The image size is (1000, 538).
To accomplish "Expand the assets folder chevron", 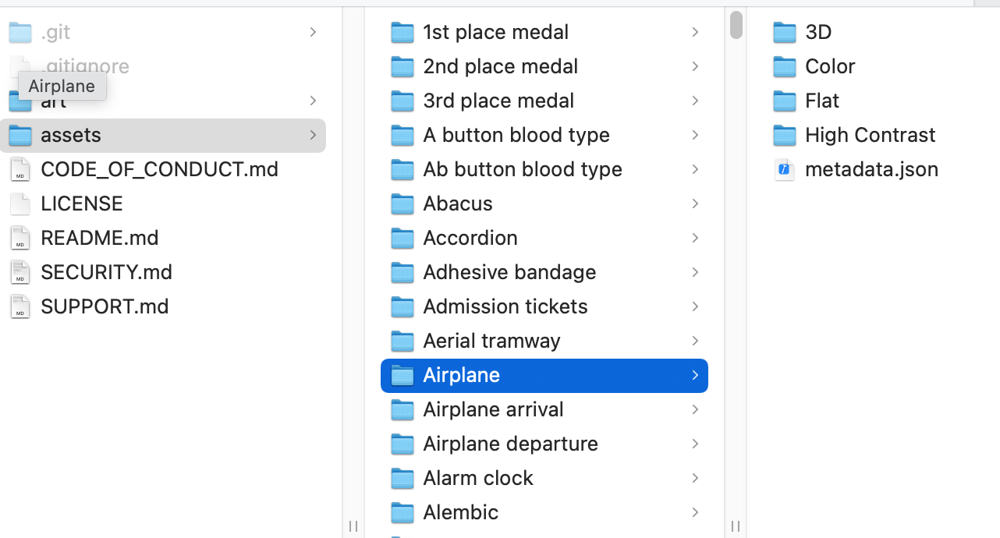I will coord(313,135).
